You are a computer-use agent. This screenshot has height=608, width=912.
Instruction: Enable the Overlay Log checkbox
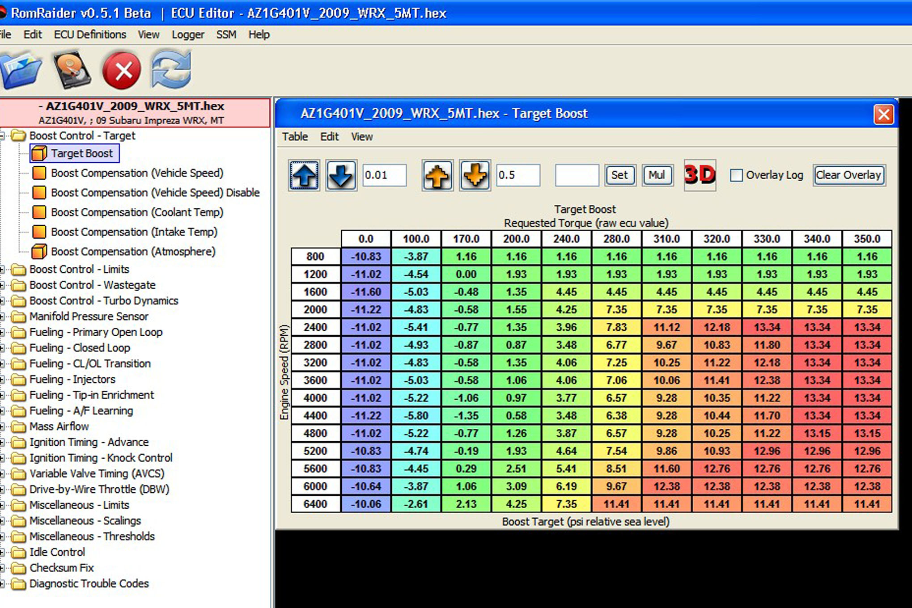coord(736,175)
